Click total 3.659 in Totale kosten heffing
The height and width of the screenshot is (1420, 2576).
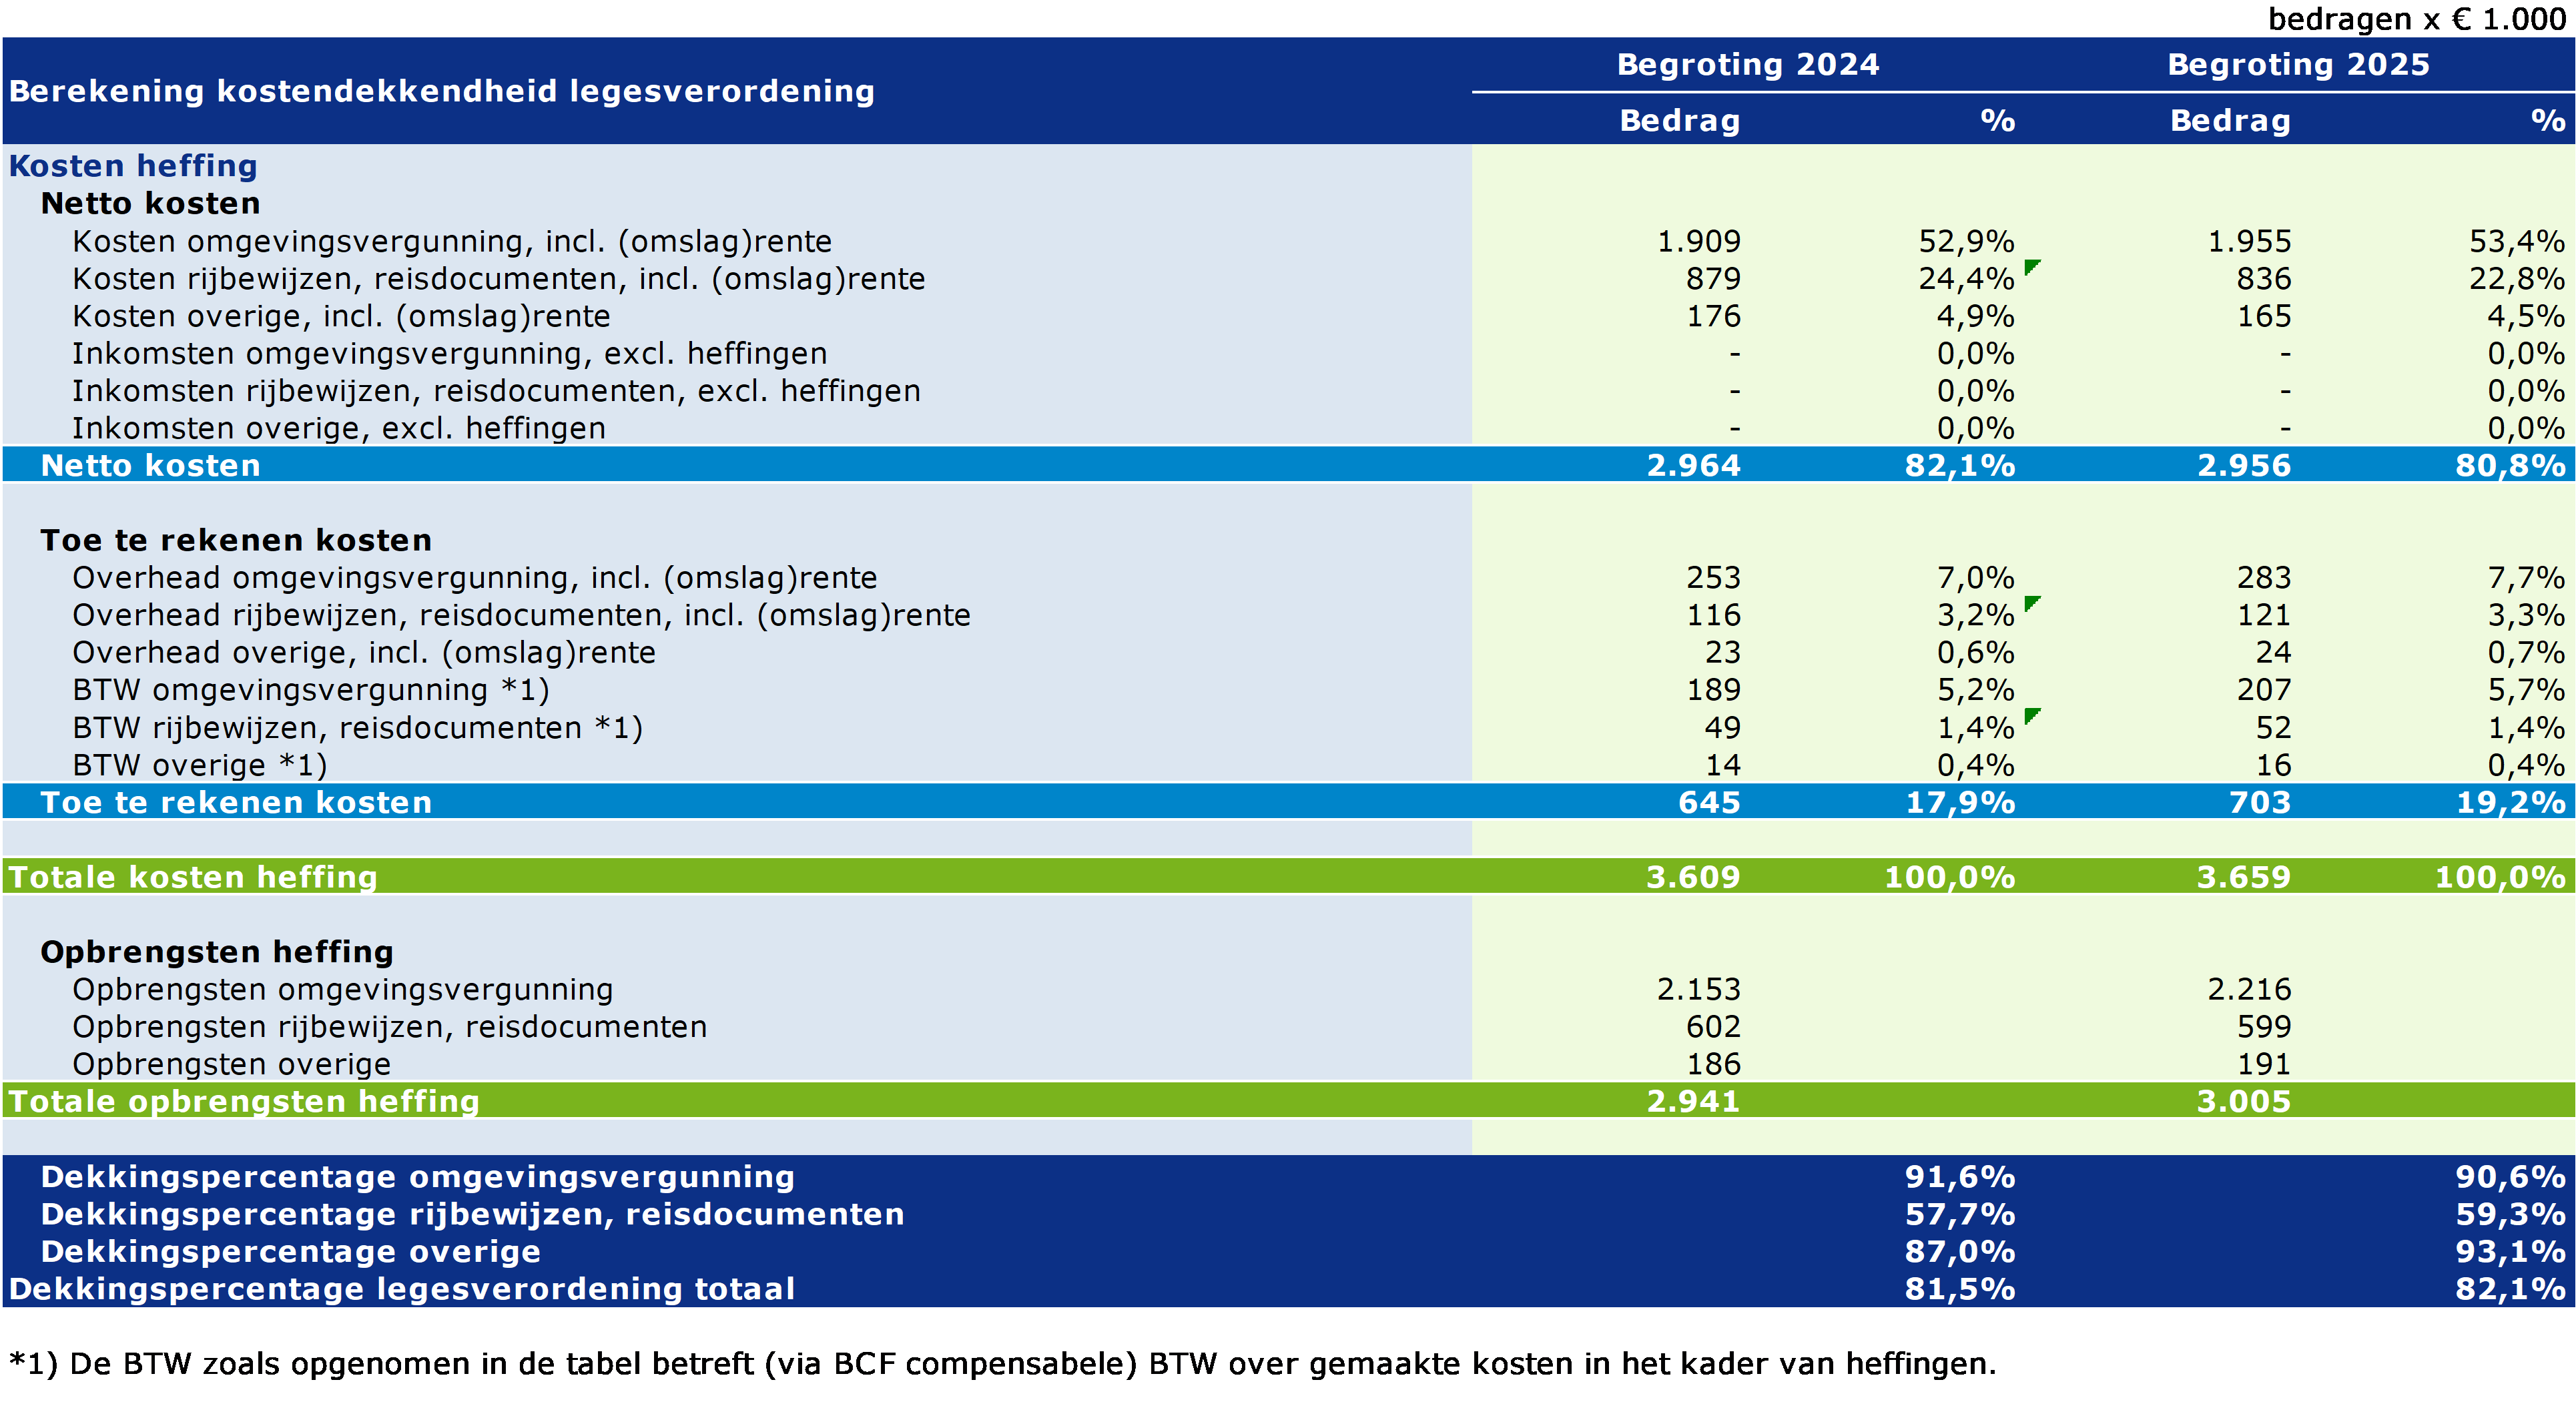pos(2243,878)
